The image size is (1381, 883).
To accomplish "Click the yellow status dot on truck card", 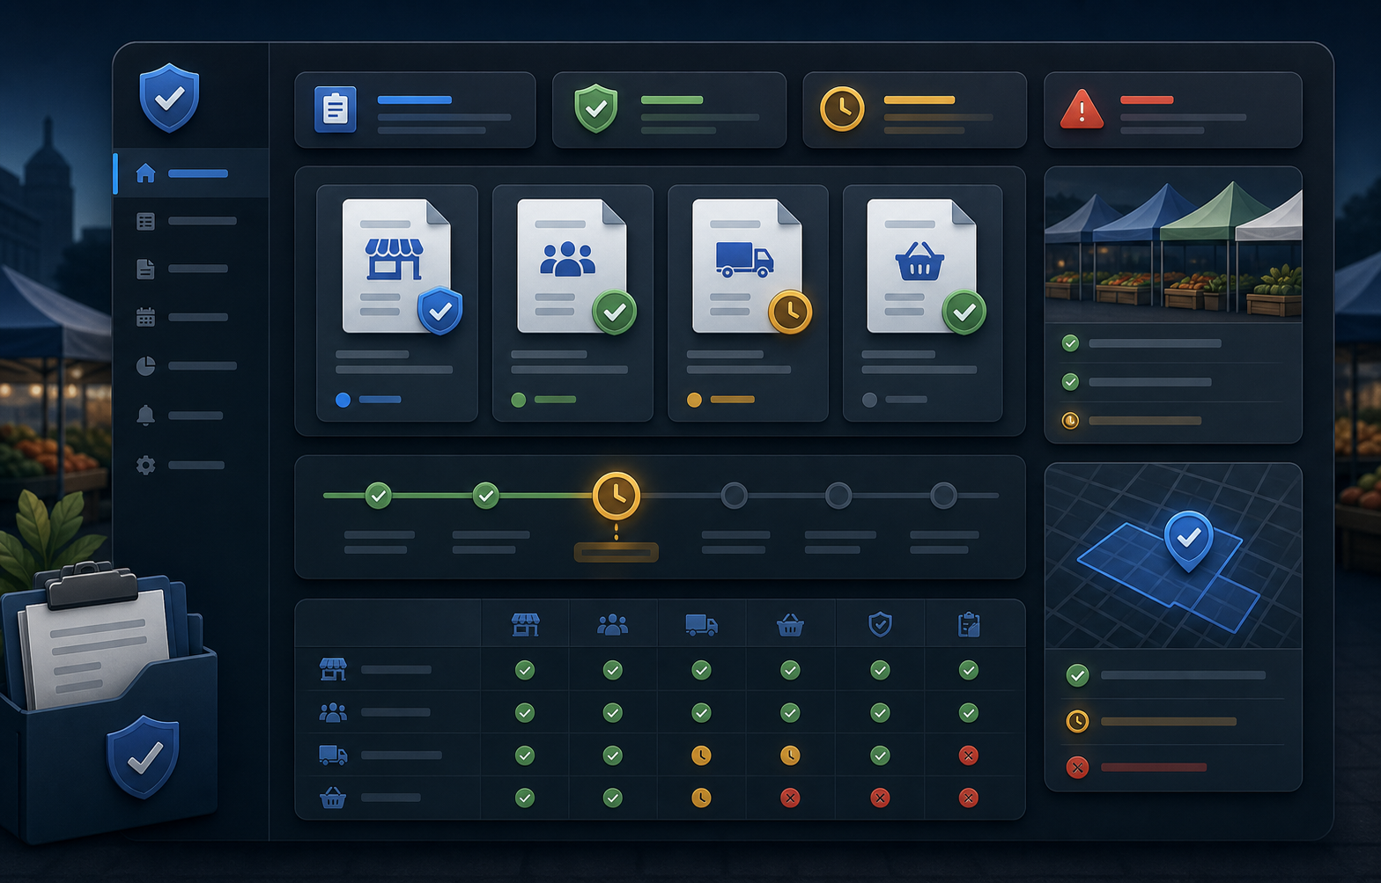I will [x=694, y=400].
